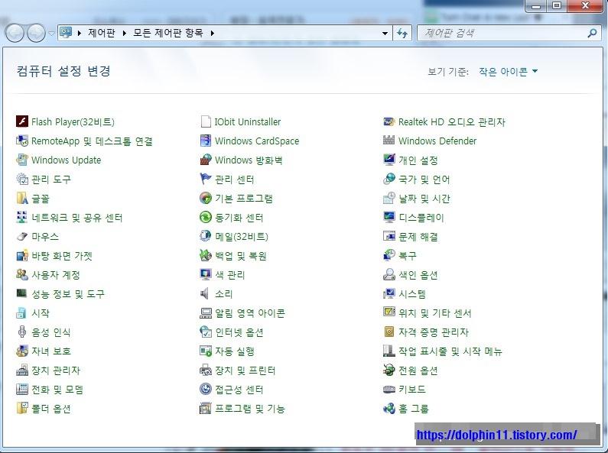Click the 음성 인식 microphone icon
Viewport: 608px width, 453px height.
(x=22, y=332)
